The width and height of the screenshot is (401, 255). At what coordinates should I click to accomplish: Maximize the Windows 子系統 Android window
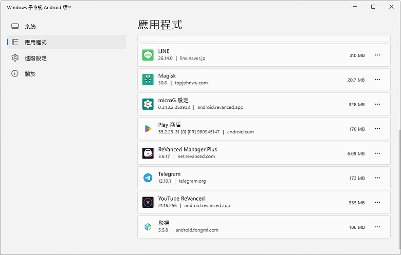pyautogui.click(x=373, y=7)
